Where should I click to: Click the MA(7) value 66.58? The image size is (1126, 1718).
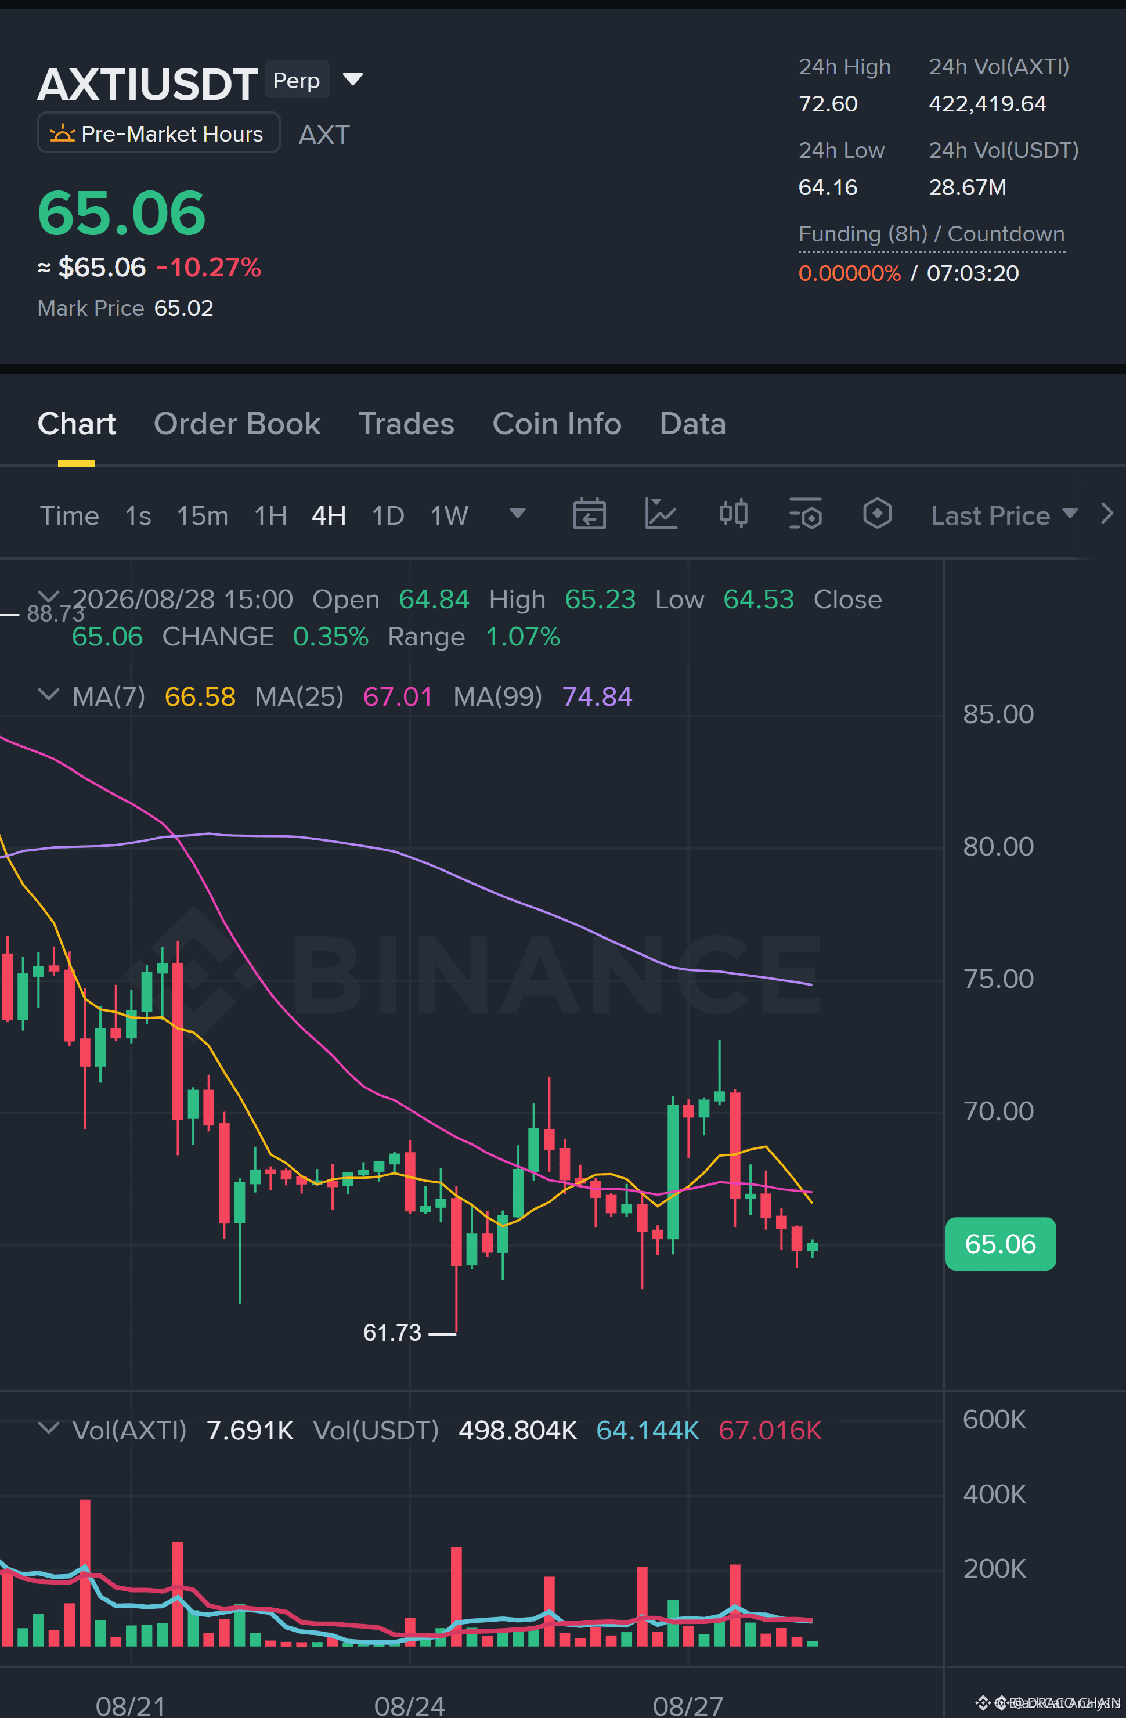coord(200,696)
